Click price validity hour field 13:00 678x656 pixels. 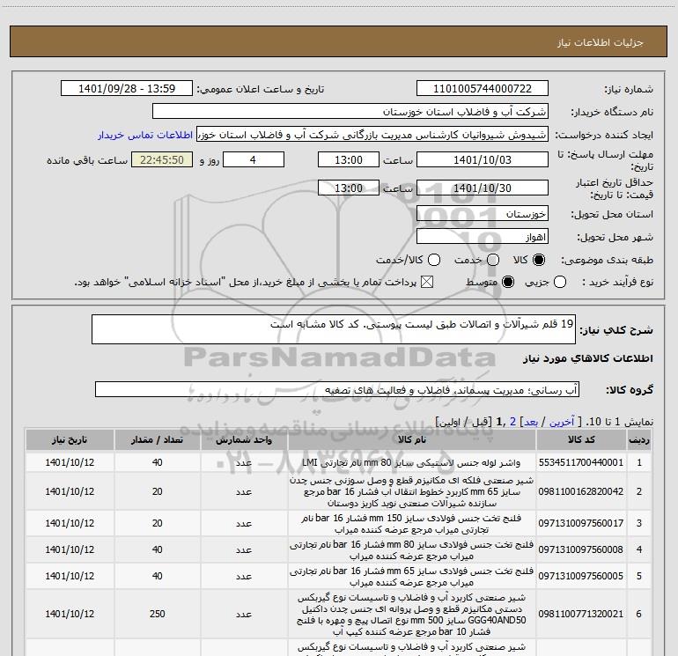pos(349,188)
